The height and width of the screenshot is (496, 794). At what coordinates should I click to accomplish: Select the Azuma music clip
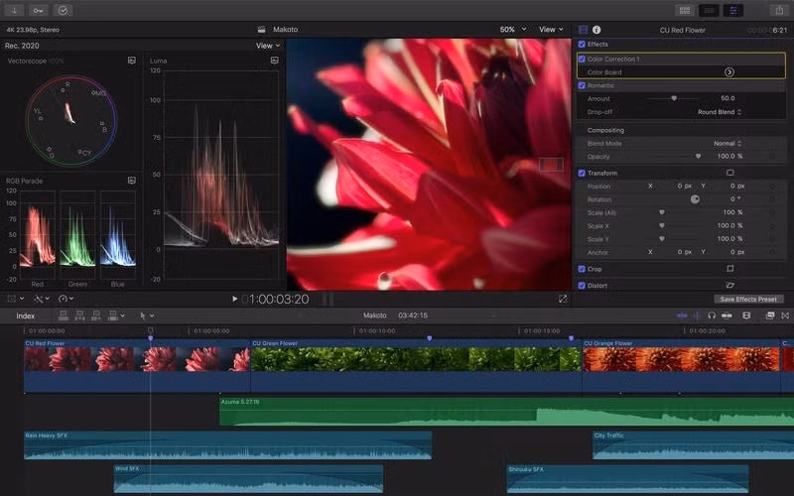[x=506, y=412]
